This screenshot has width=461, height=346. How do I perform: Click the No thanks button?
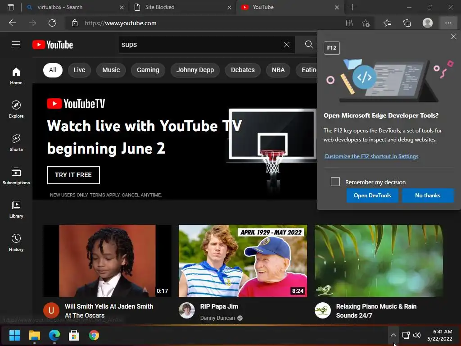tap(428, 196)
